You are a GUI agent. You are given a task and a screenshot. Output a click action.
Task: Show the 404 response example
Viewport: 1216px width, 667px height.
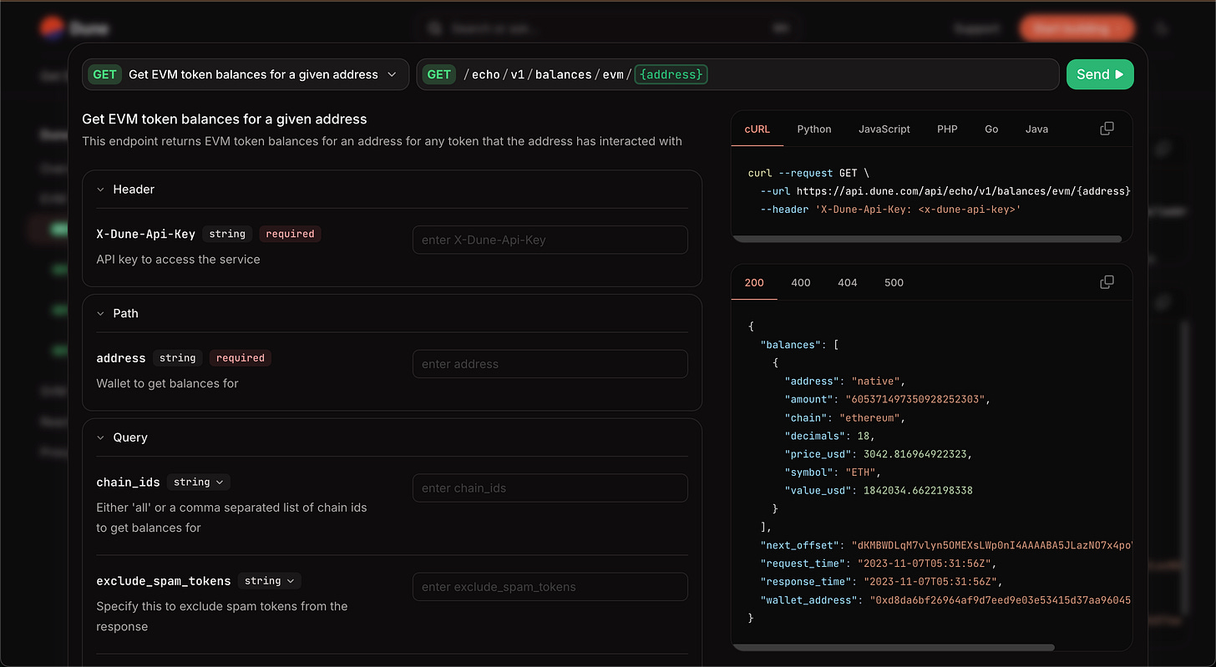pyautogui.click(x=847, y=283)
